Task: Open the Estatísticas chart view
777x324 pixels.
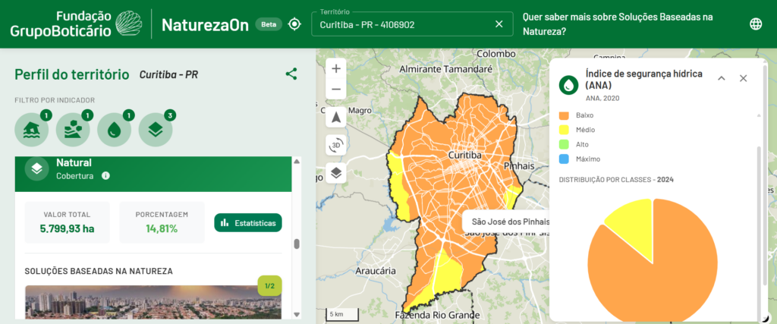Action: (x=248, y=223)
